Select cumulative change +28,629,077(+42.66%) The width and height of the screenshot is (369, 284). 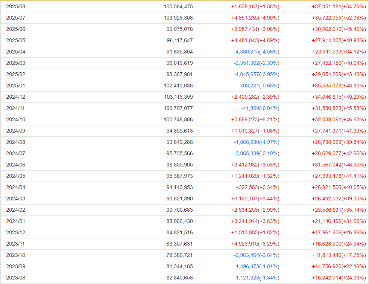(x=339, y=154)
